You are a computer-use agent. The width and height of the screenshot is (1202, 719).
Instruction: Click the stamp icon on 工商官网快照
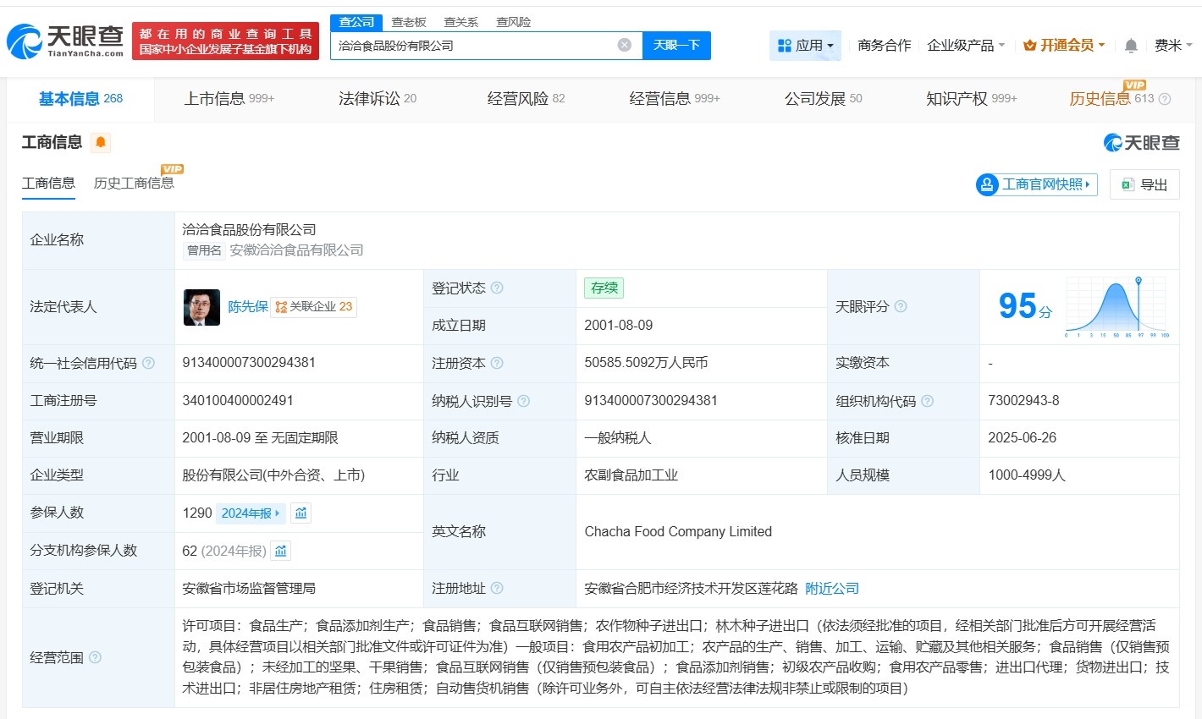point(986,184)
